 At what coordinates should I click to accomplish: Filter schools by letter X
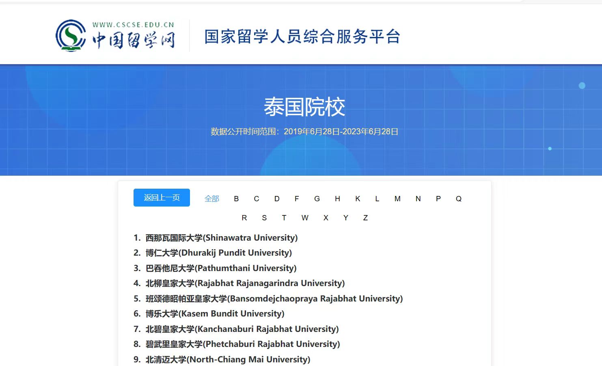326,218
